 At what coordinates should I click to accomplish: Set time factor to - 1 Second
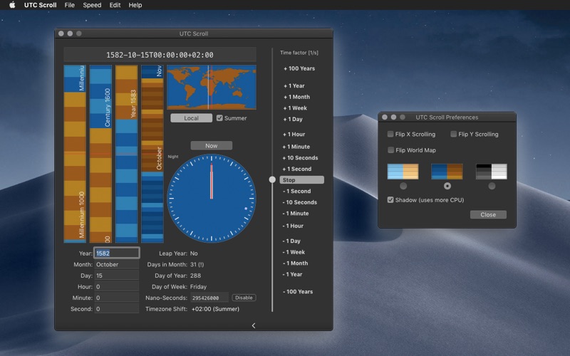pyautogui.click(x=296, y=191)
